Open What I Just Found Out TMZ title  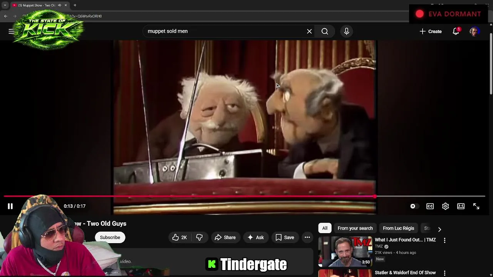(405, 240)
